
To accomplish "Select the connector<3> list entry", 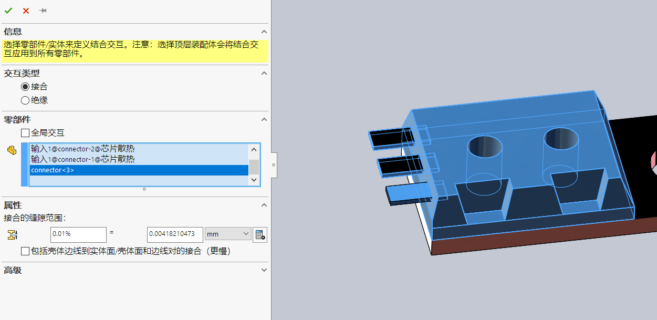I will click(x=139, y=170).
